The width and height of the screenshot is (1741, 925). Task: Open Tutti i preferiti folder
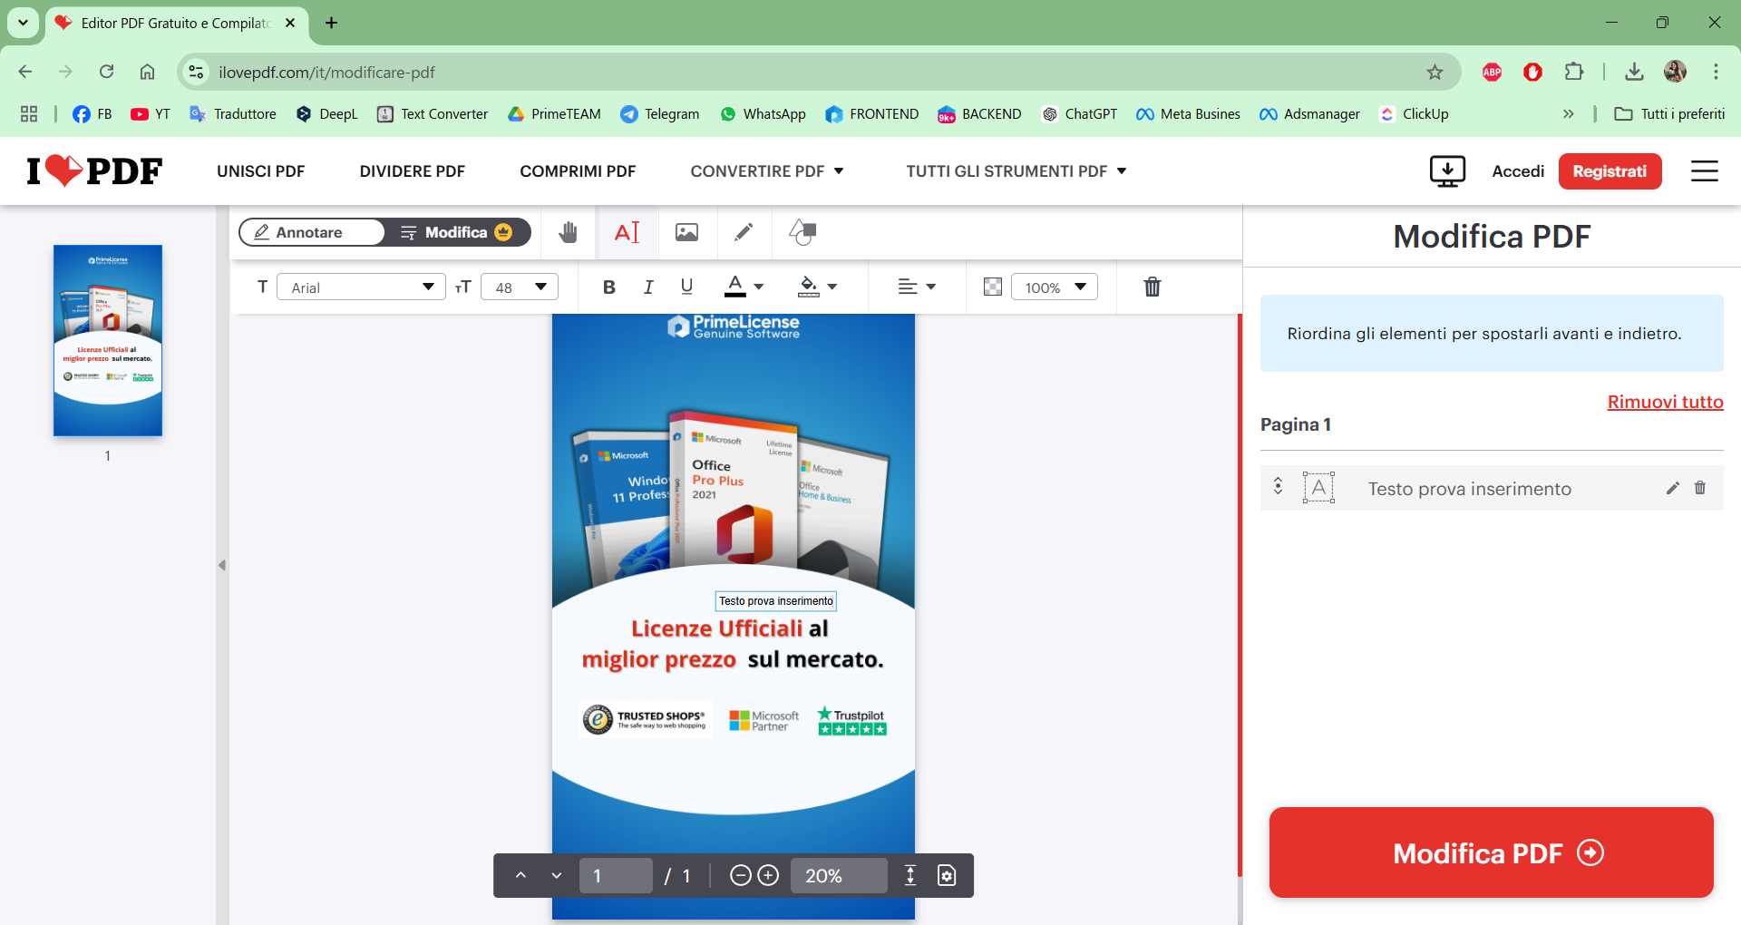coord(1669,113)
